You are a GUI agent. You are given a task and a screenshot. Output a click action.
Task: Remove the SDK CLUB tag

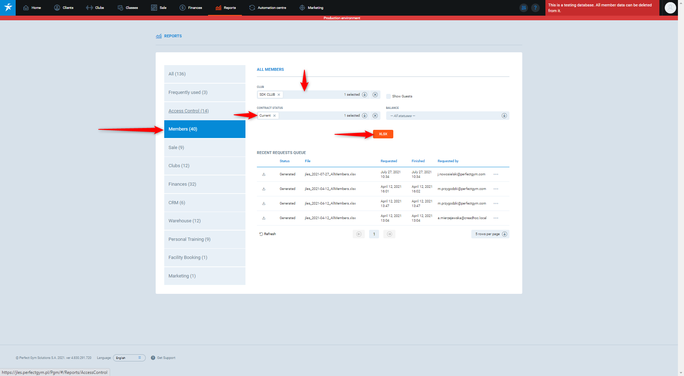[279, 95]
